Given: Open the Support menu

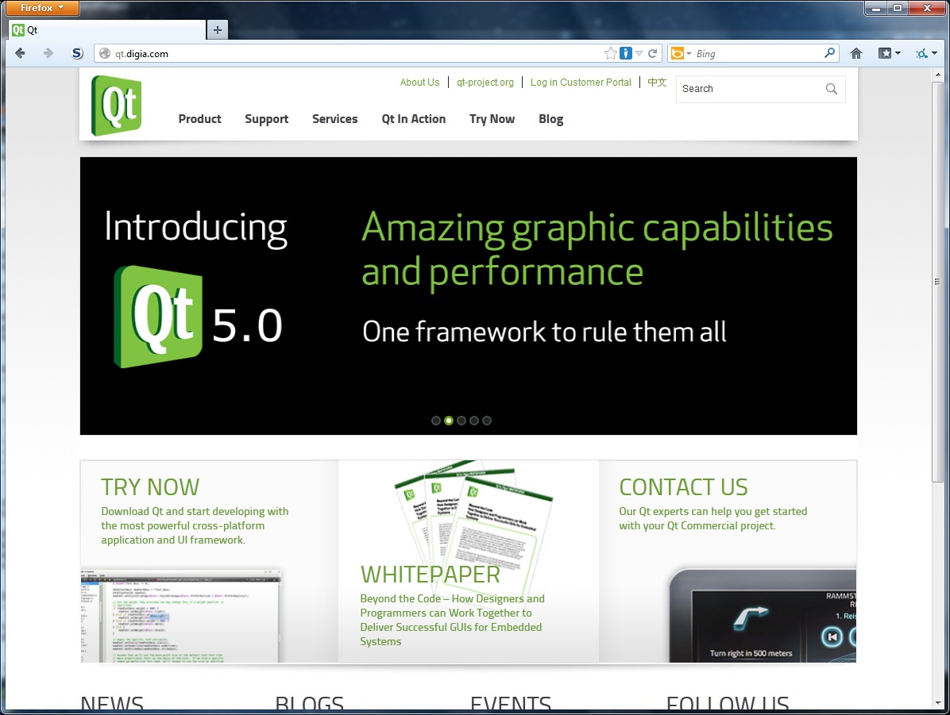Looking at the screenshot, I should click(x=267, y=119).
